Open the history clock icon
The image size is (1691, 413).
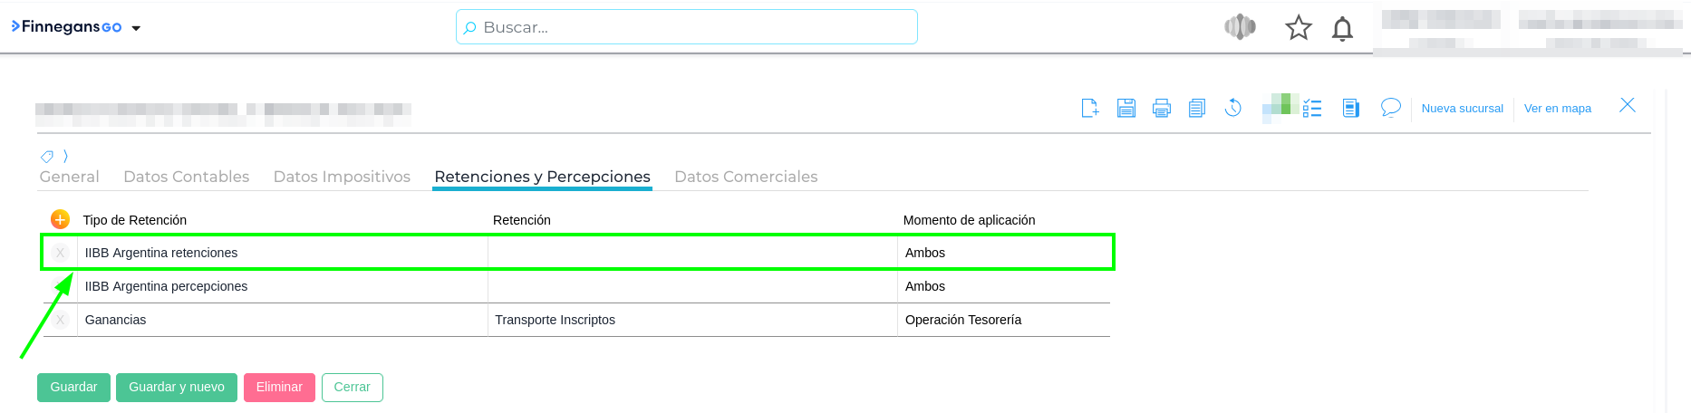(x=1233, y=109)
